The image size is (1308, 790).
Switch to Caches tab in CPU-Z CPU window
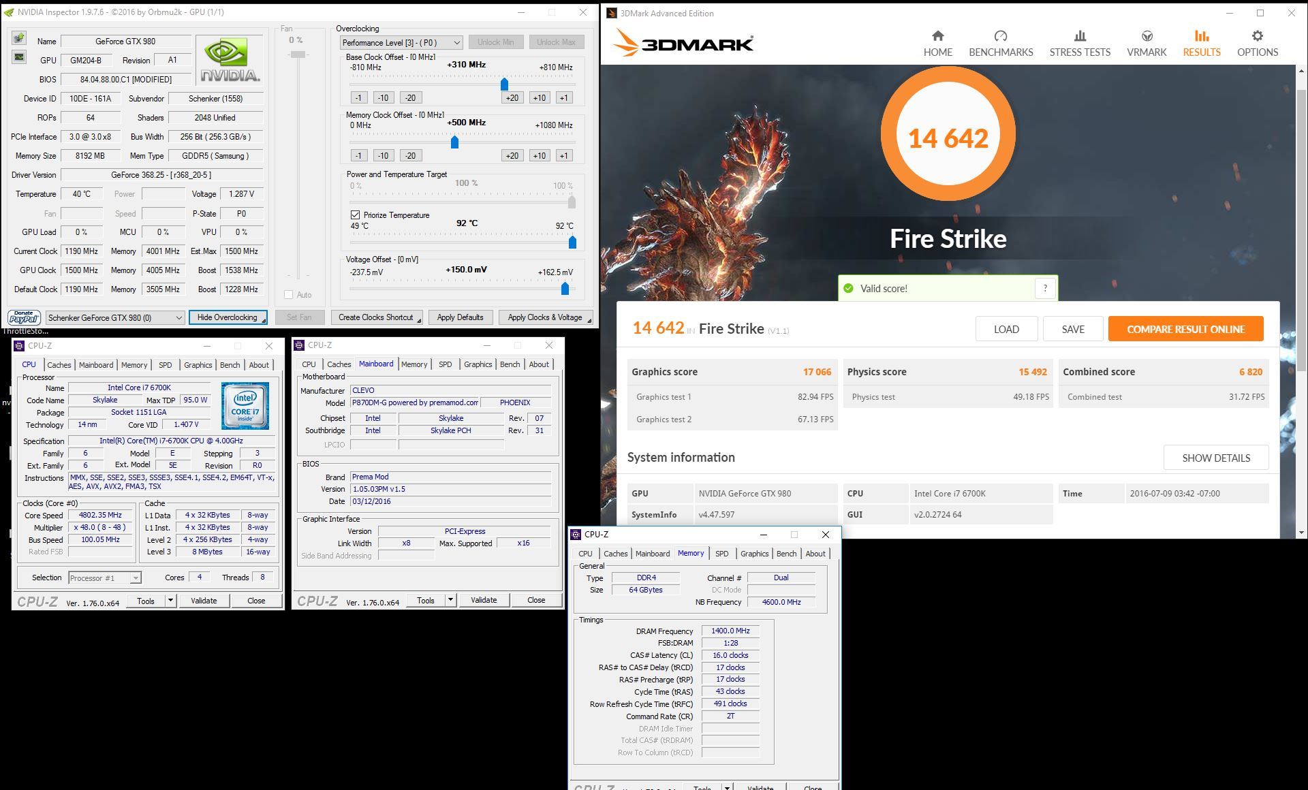[59, 365]
